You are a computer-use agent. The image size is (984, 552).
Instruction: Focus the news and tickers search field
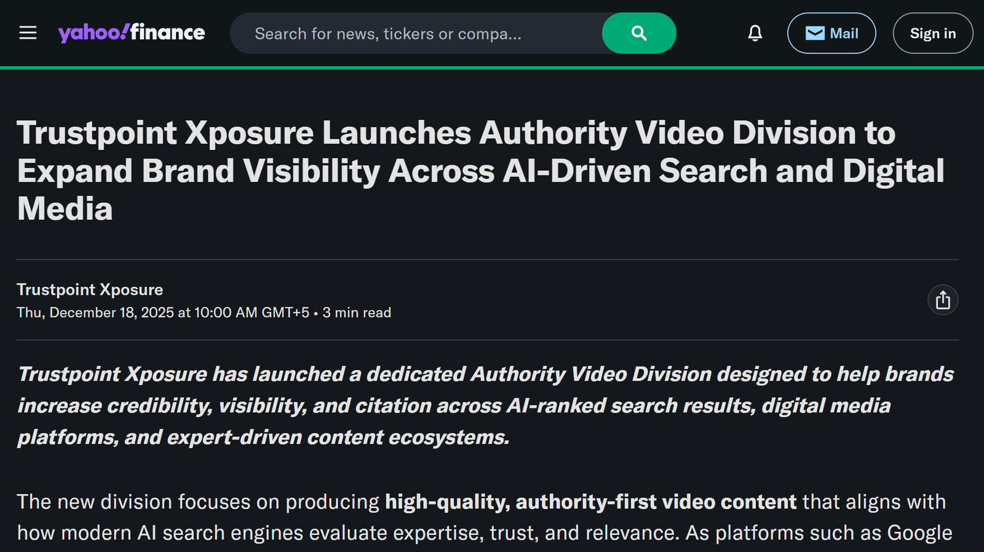coord(416,33)
